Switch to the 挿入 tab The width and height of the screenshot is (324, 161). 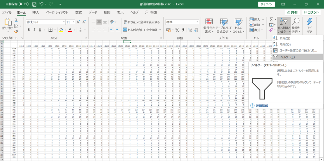[x=35, y=12]
